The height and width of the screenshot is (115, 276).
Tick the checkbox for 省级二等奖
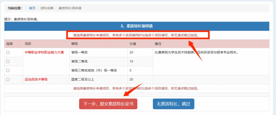(8, 61)
